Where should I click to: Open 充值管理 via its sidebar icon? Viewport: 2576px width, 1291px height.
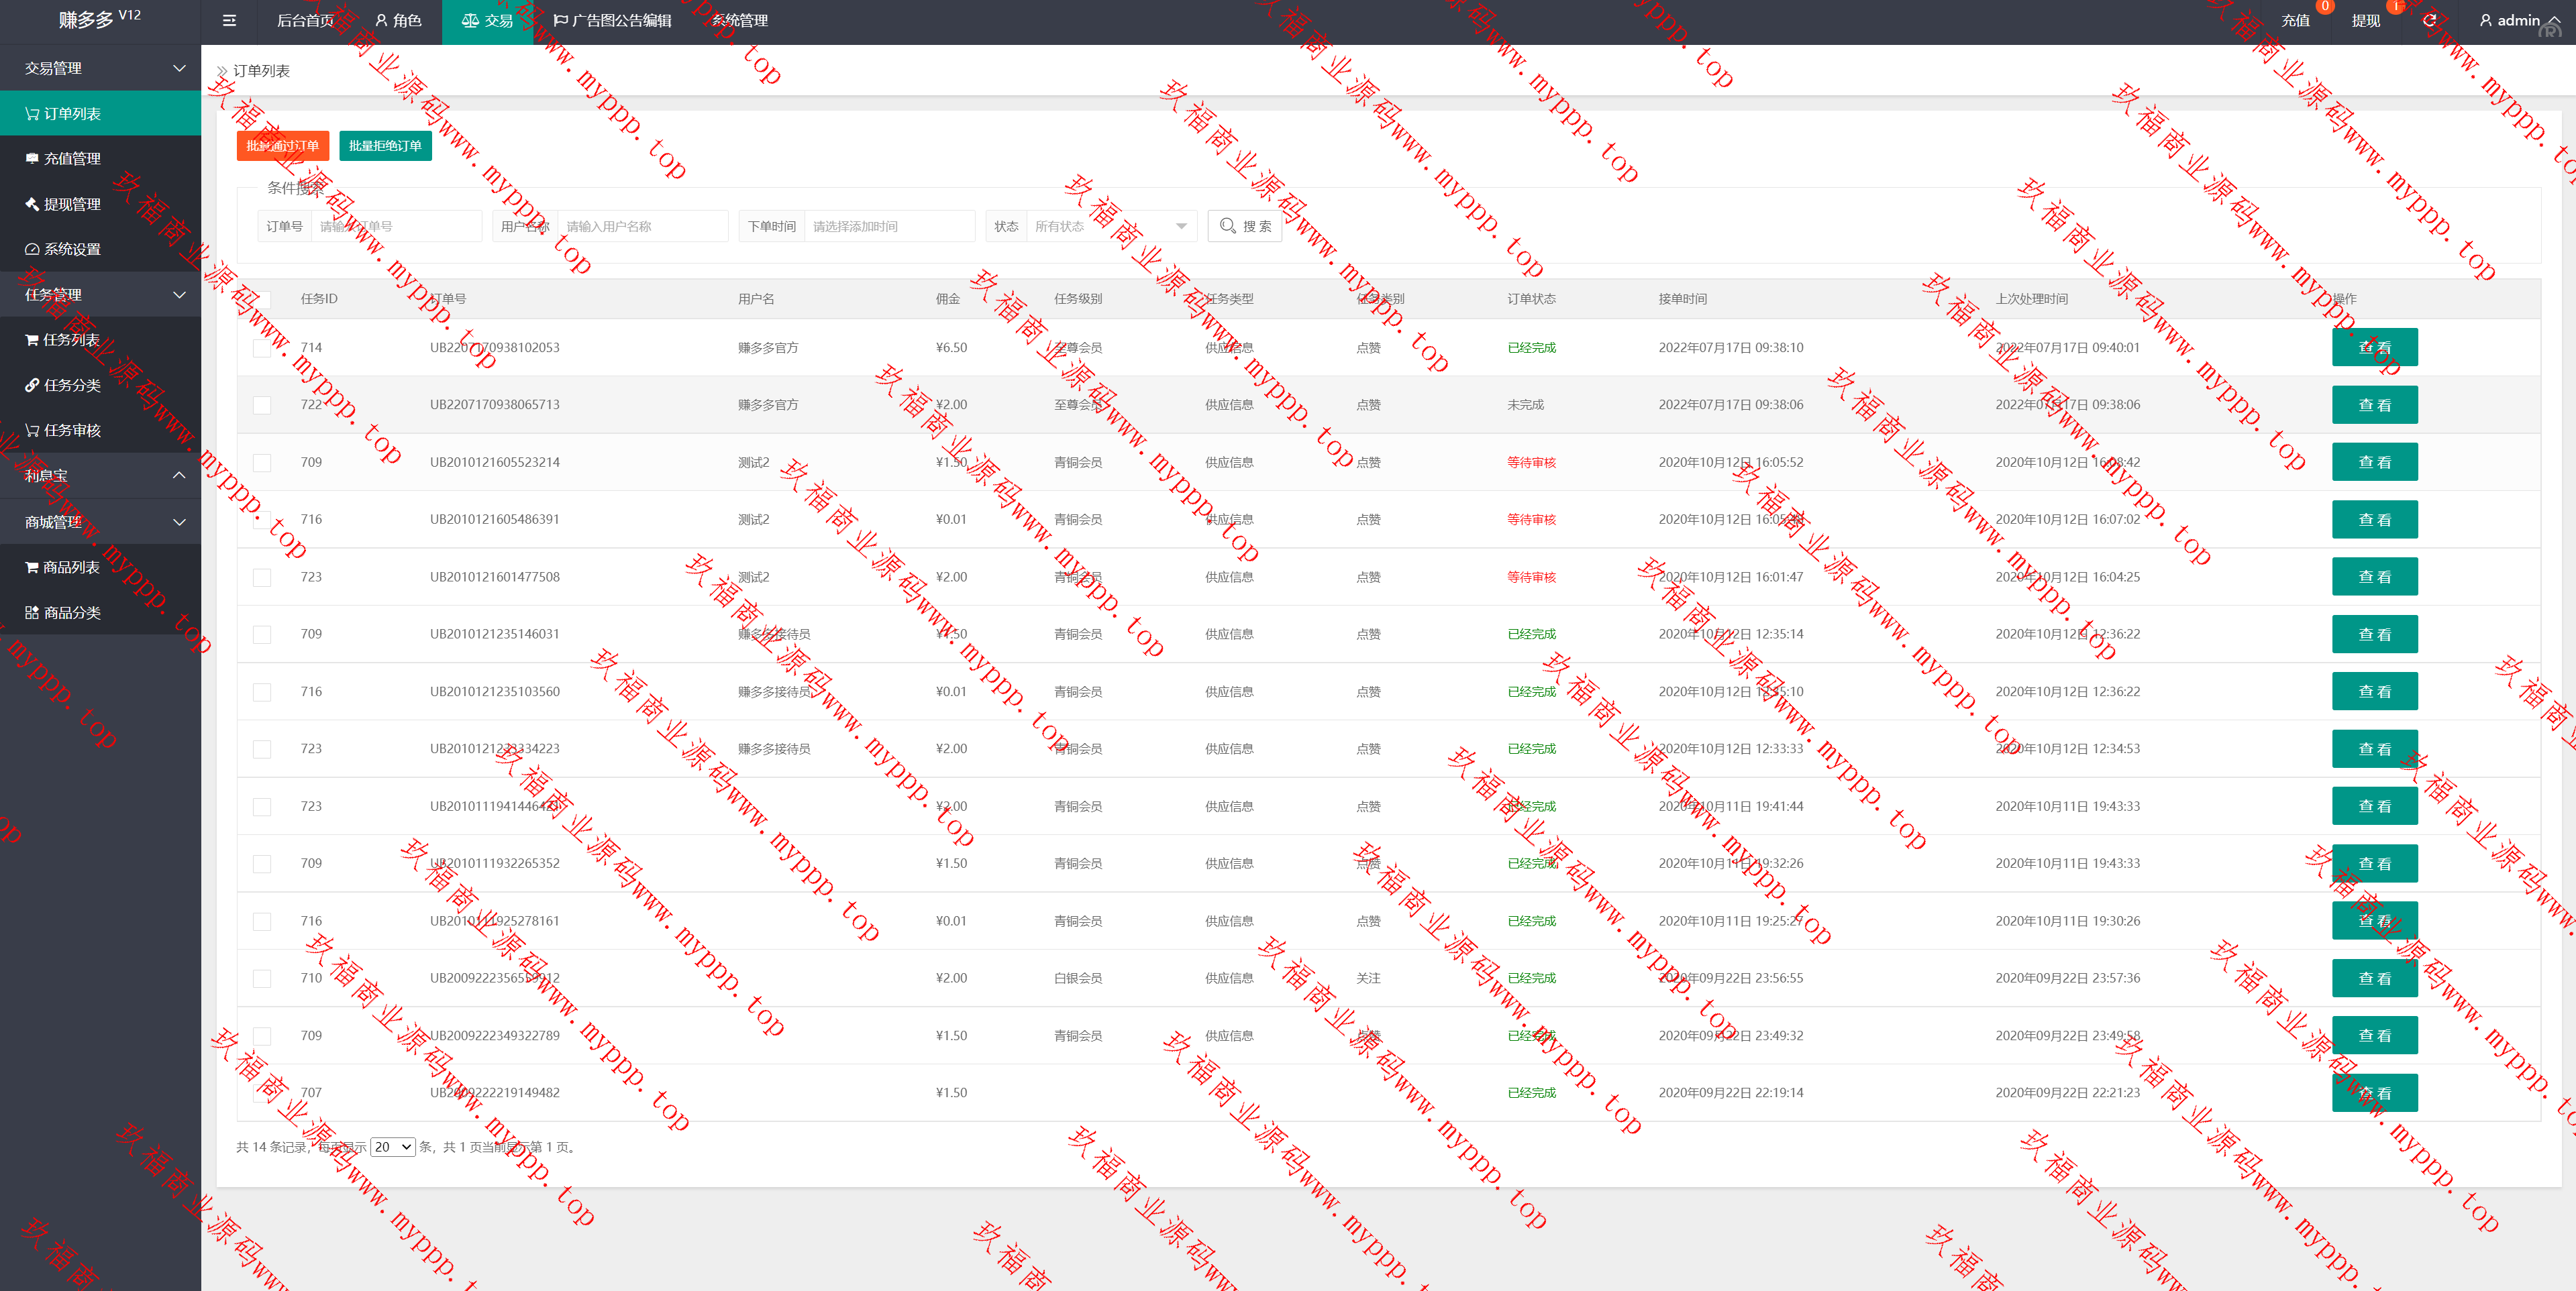pyautogui.click(x=32, y=159)
